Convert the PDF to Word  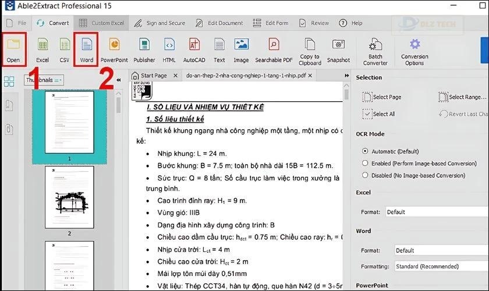tap(87, 45)
